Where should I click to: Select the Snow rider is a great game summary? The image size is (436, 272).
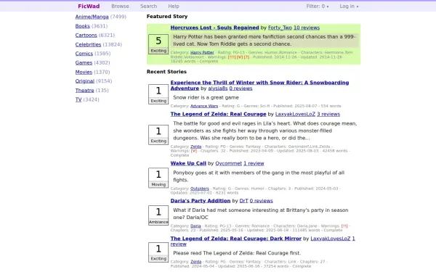pyautogui.click(x=206, y=98)
